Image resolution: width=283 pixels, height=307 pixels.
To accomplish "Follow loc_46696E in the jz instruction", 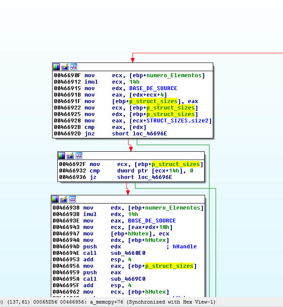I will pyautogui.click(x=152, y=177).
